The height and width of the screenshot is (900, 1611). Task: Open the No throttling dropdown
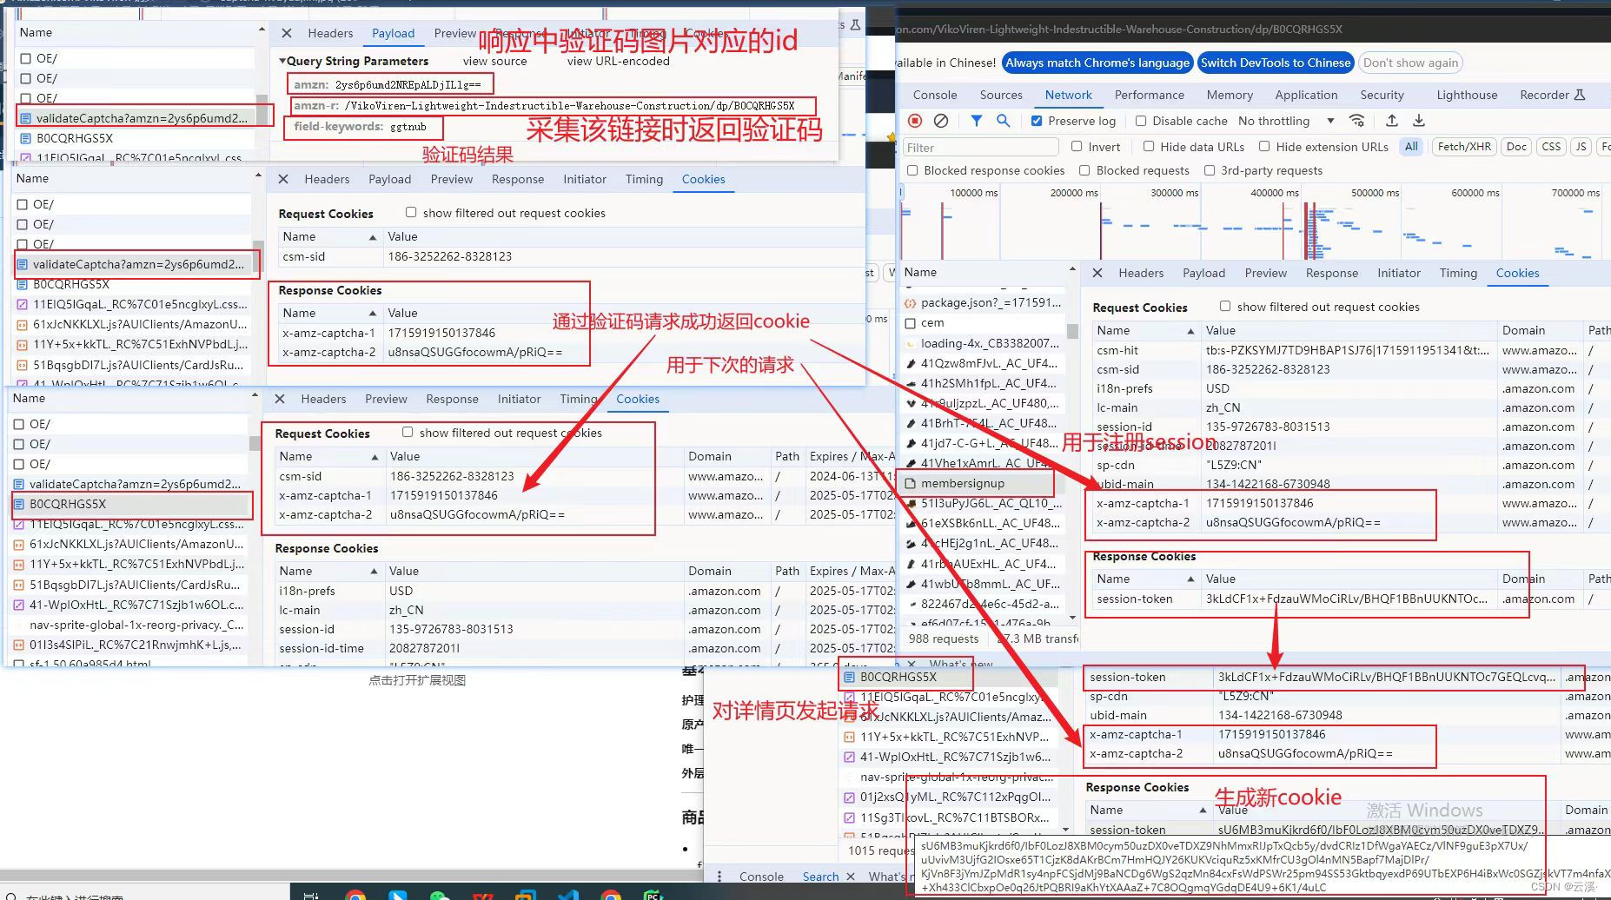1285,121
